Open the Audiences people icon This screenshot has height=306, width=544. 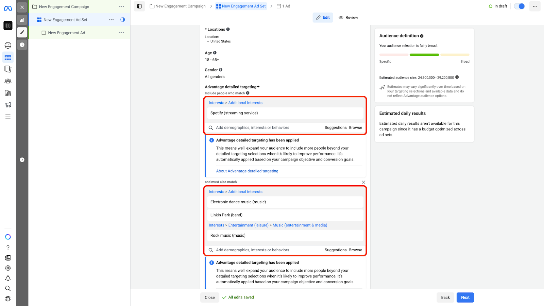[8, 81]
